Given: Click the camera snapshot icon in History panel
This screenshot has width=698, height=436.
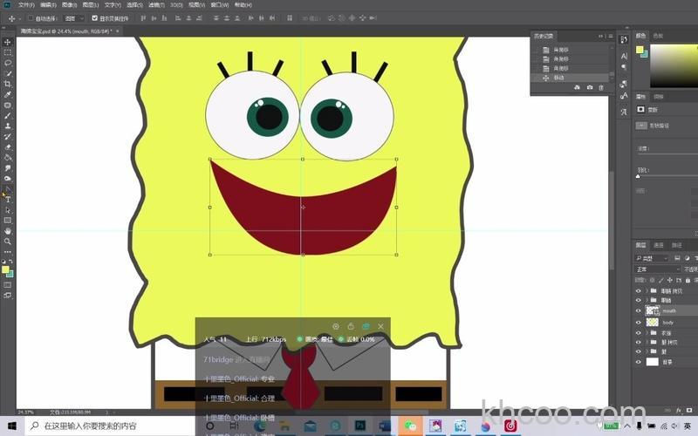Looking at the screenshot, I should pos(590,88).
